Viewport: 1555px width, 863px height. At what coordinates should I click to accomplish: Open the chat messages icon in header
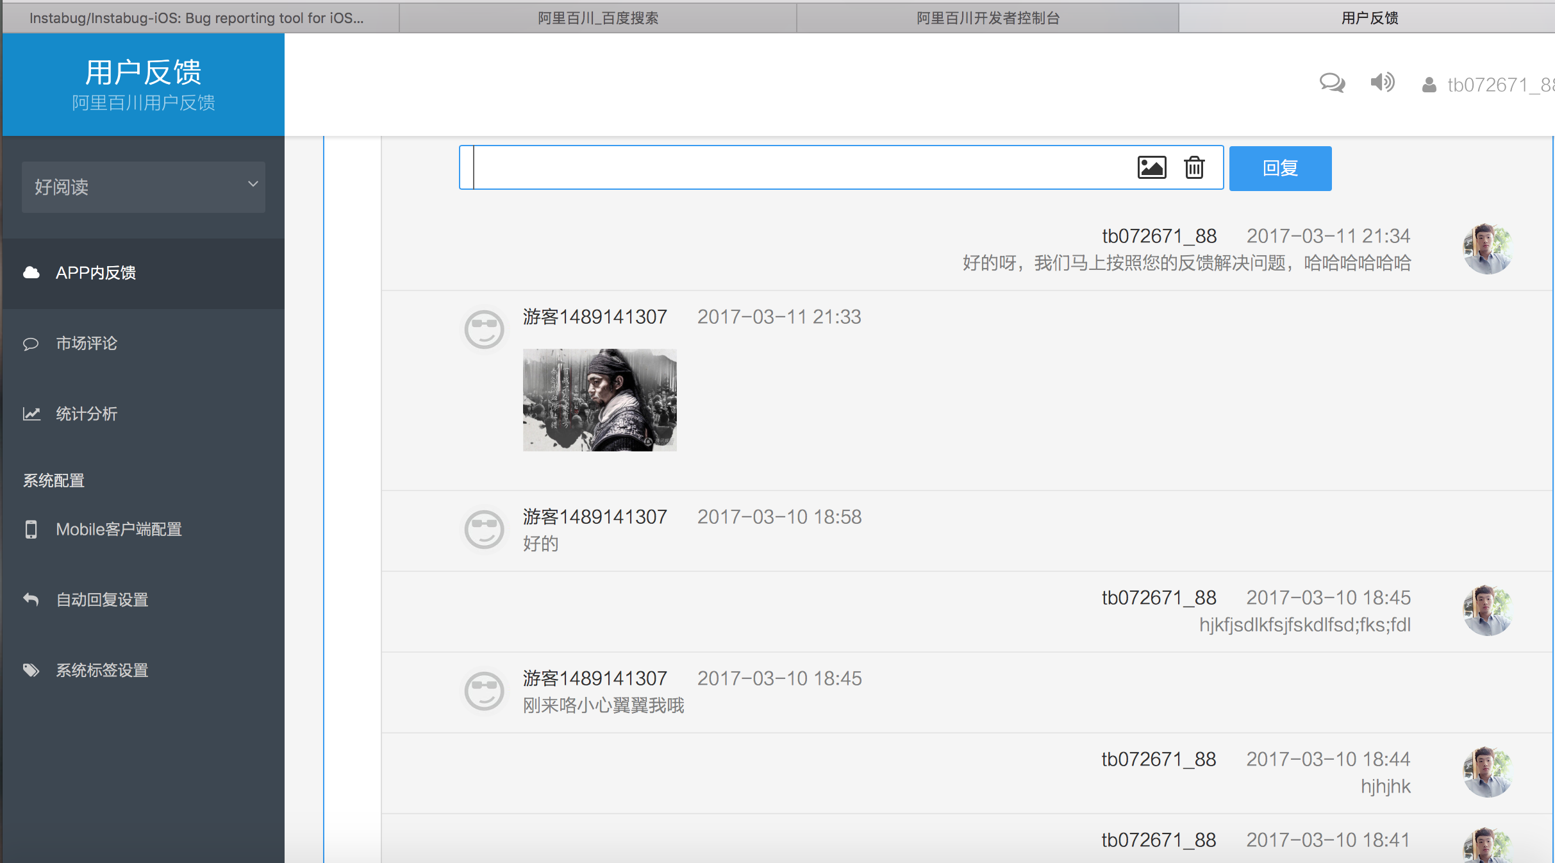tap(1332, 83)
